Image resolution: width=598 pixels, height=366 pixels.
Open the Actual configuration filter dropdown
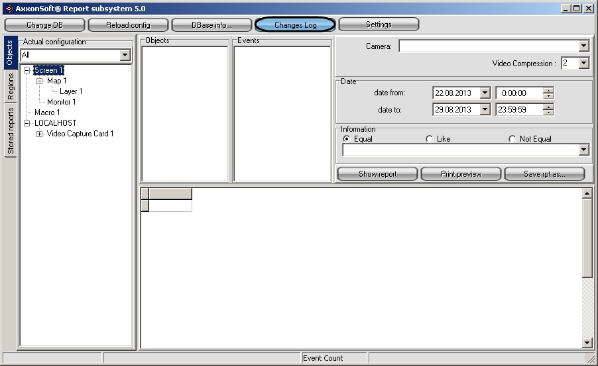tap(125, 55)
